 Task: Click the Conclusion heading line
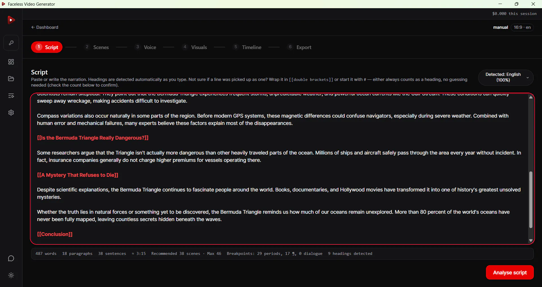click(55, 234)
